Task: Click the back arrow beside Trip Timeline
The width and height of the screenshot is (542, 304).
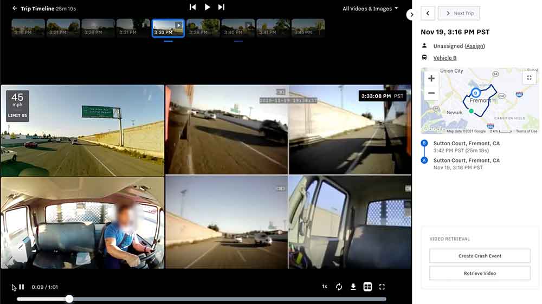Action: point(15,9)
